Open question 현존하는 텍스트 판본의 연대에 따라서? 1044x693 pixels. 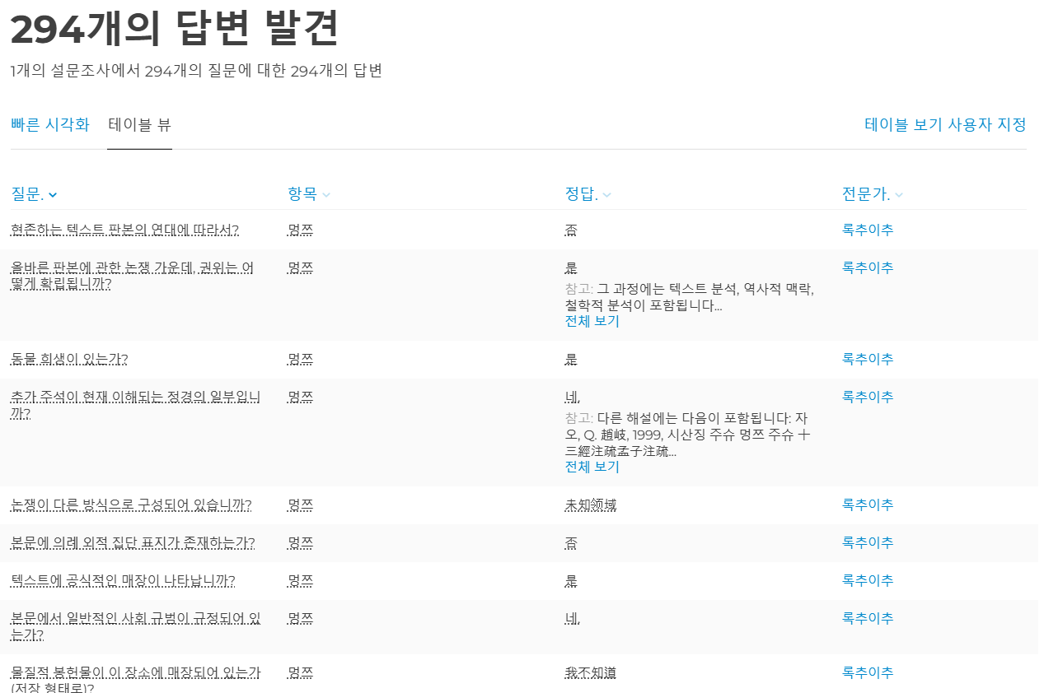pyautogui.click(x=124, y=230)
